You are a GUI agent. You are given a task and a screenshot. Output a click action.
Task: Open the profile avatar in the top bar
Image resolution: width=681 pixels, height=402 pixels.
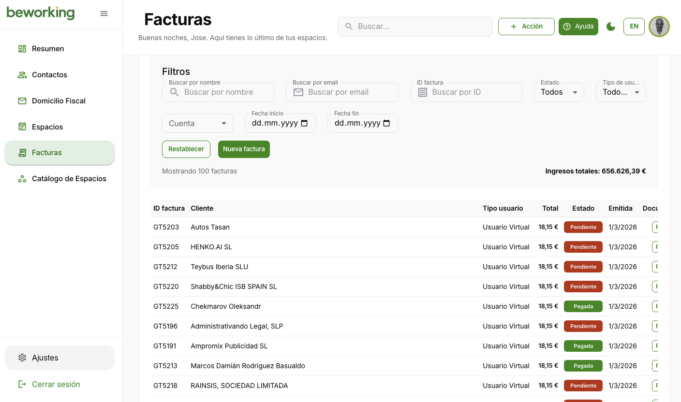click(659, 27)
